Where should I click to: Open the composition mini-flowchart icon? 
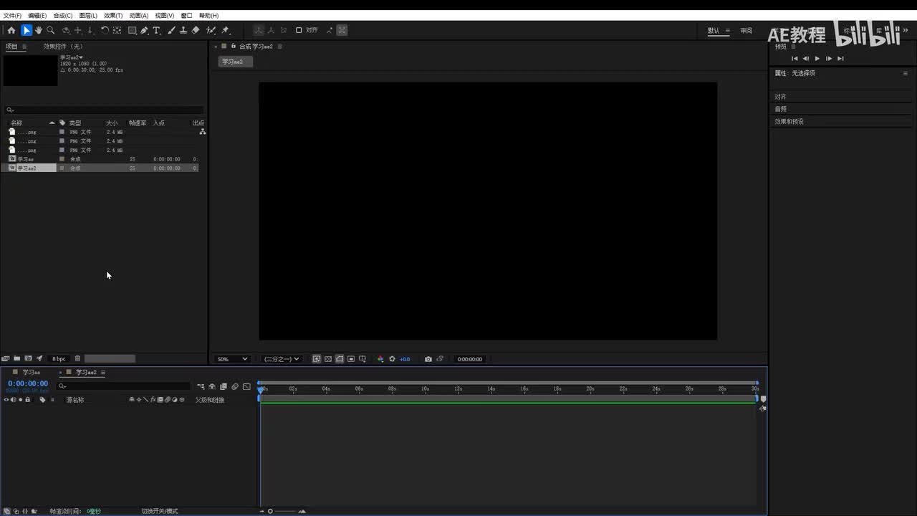(x=201, y=386)
